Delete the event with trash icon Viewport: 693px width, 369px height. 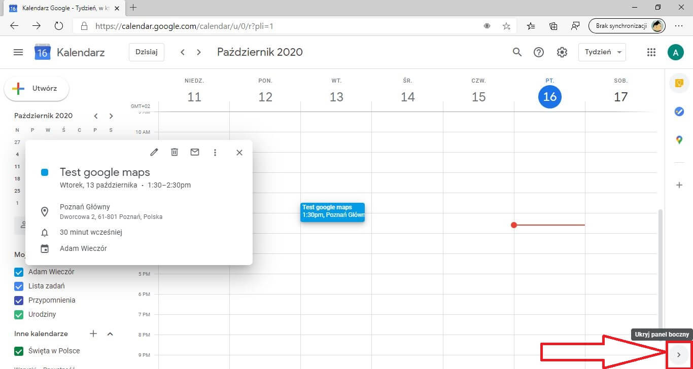175,152
